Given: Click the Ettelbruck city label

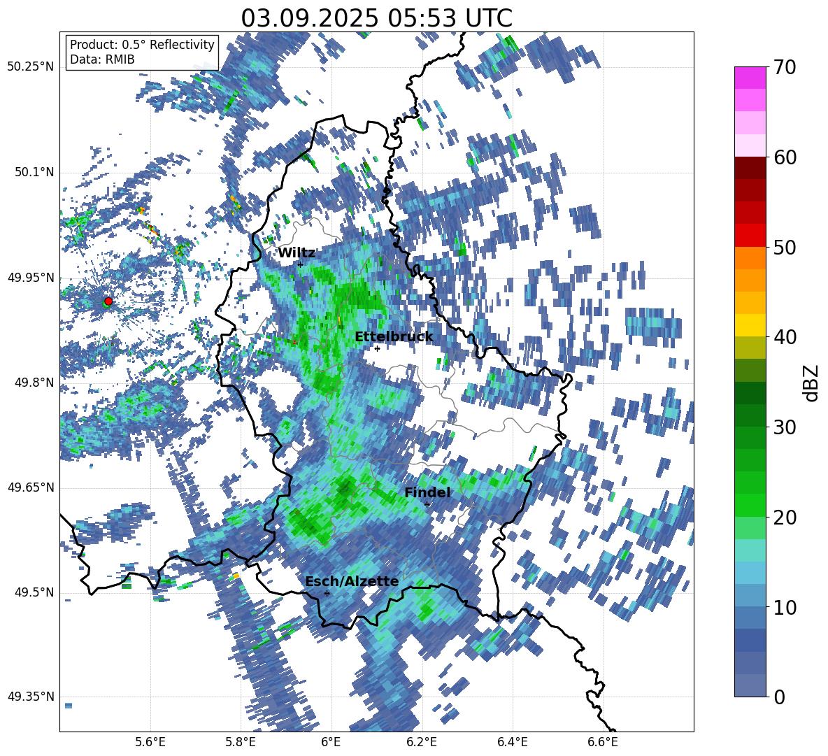Looking at the screenshot, I should tap(394, 337).
